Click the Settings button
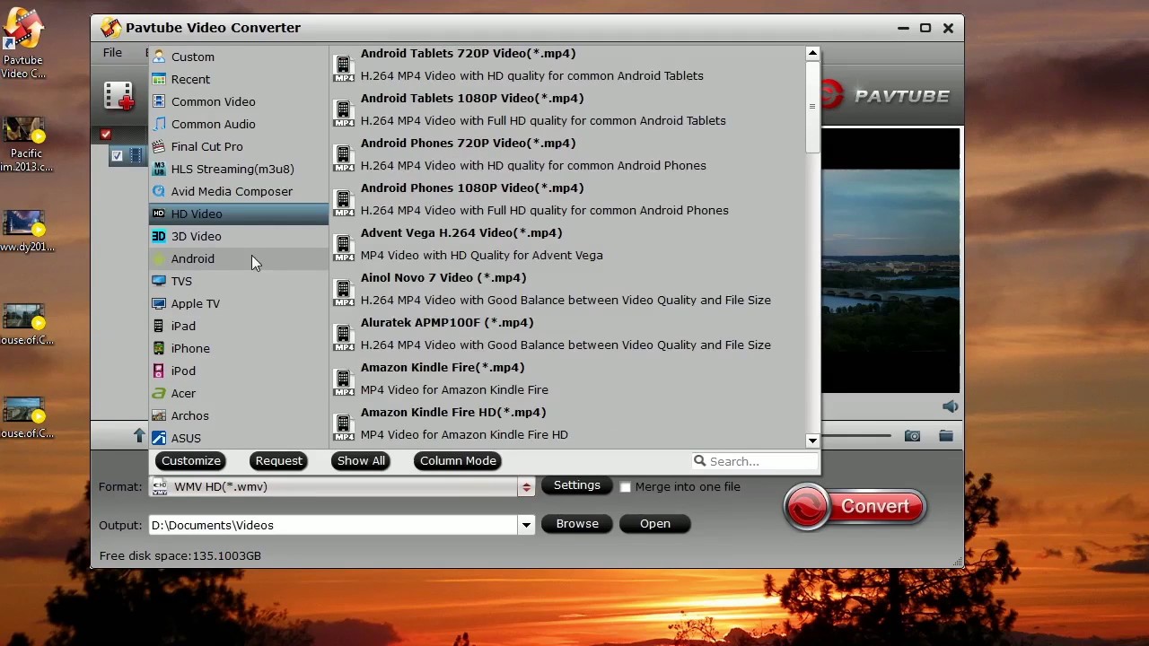This screenshot has width=1149, height=646. click(x=577, y=485)
